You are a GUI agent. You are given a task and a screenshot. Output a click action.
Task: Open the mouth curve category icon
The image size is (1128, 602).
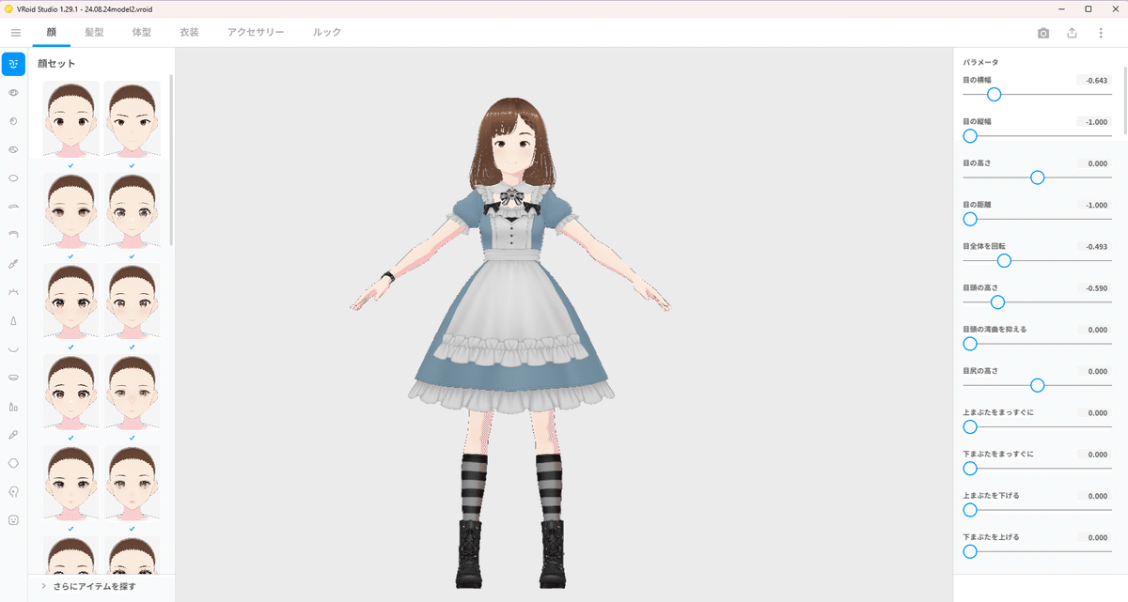tap(13, 348)
